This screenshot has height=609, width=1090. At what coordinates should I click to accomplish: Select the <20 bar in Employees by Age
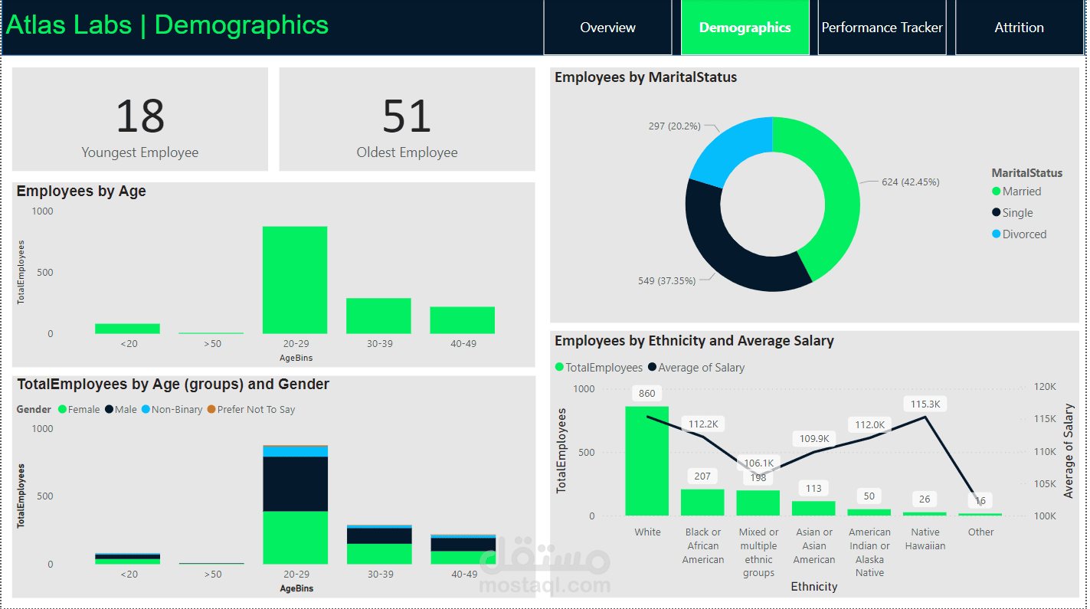127,329
